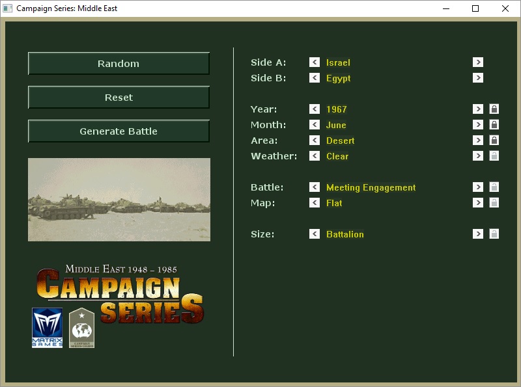
Task: Minimize the Campaign Series window
Action: (x=446, y=8)
